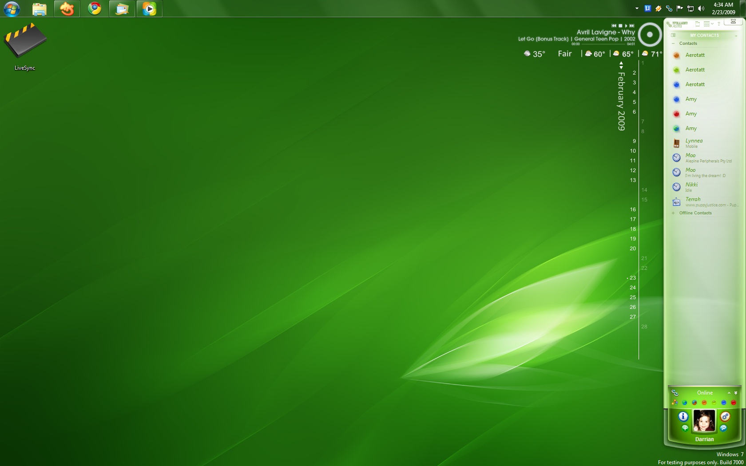Expand the Offline Contacts group

coord(673,213)
